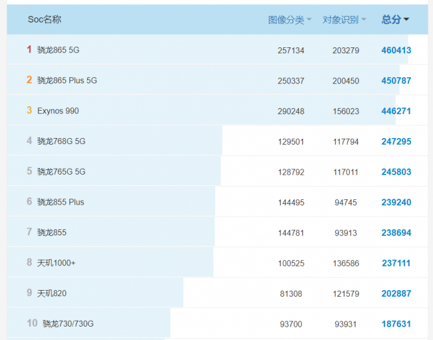Select 骁龙730/730G row name
The image size is (433, 340).
[x=68, y=324]
